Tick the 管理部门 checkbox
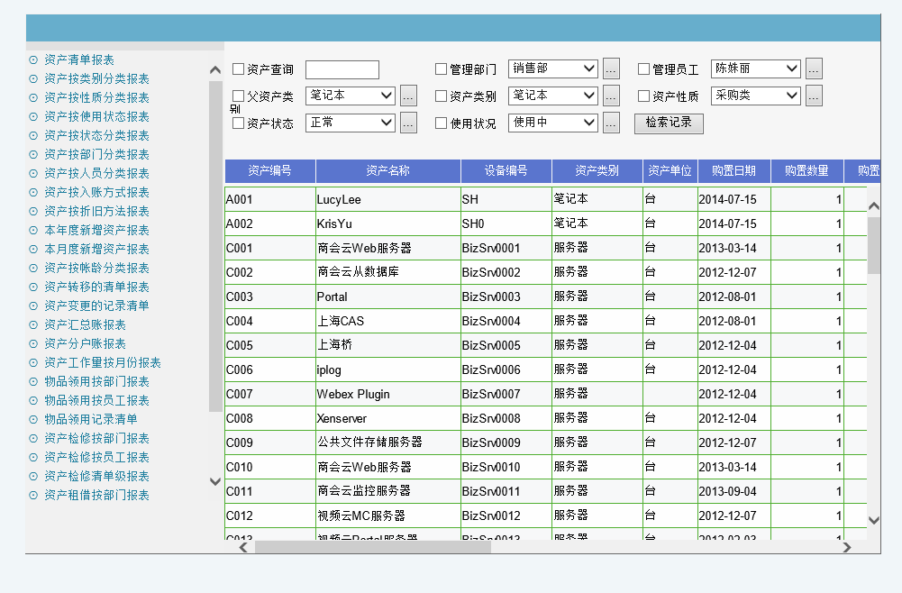The height and width of the screenshot is (593, 902). pos(442,69)
